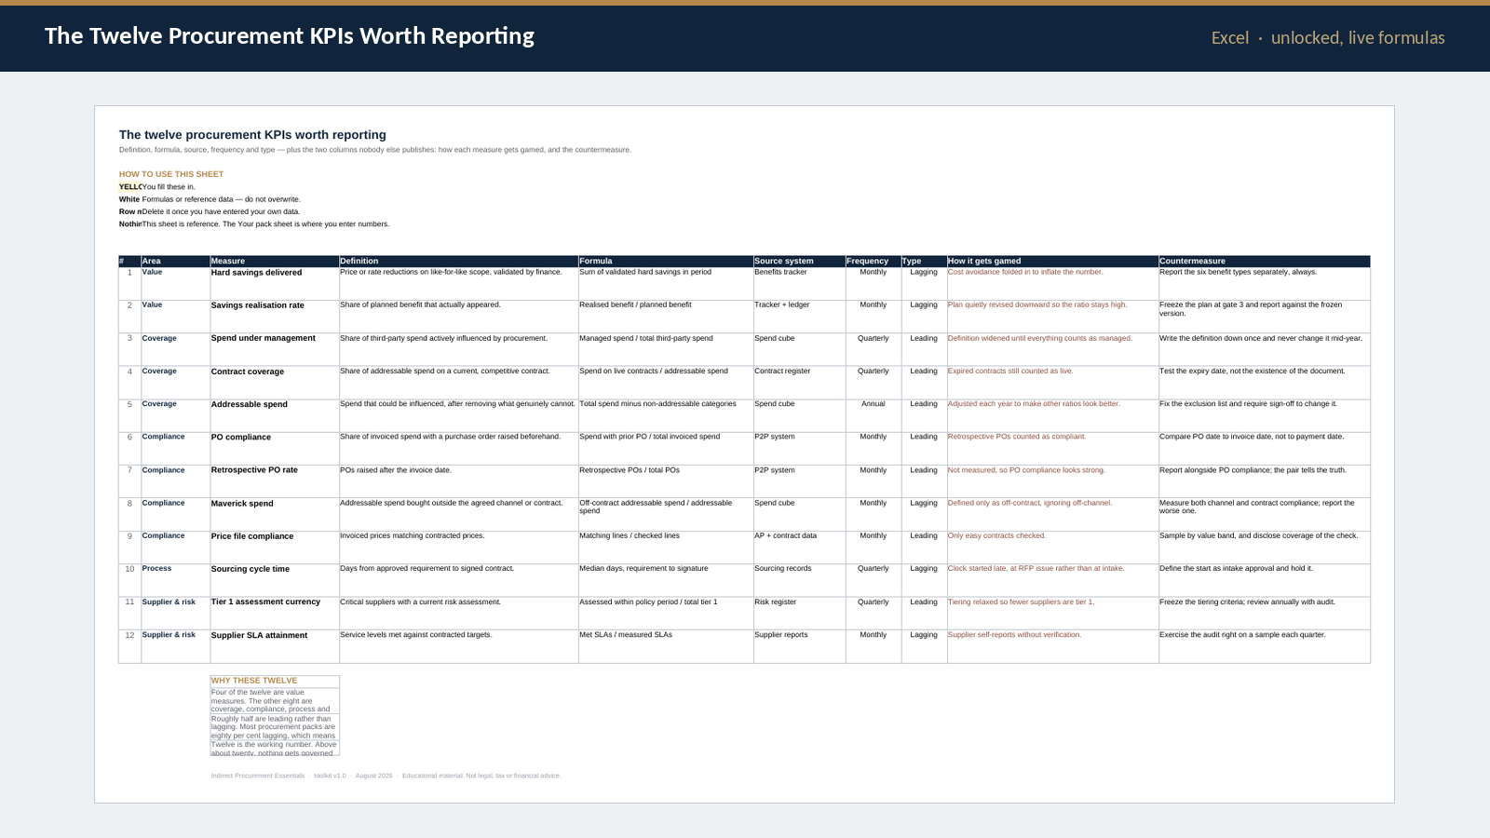Select the 'Annual' frequency cell
Viewport: 1490px width, 838px height.
(874, 416)
